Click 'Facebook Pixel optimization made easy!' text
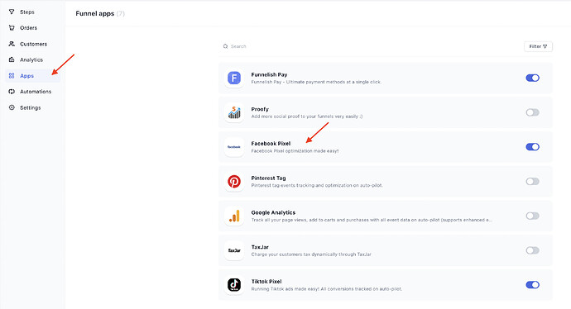 295,151
